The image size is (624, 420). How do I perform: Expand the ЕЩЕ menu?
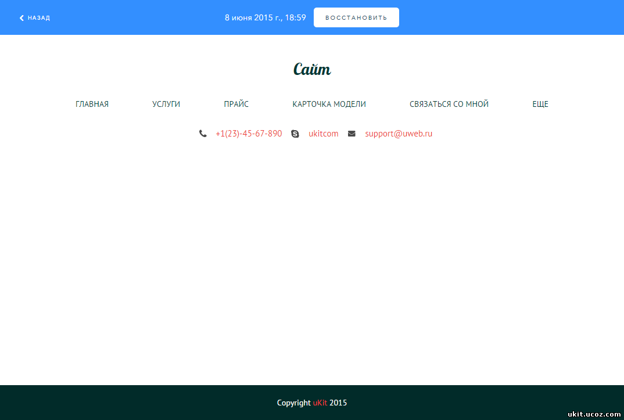540,104
